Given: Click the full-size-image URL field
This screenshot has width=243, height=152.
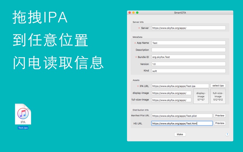Looking at the screenshot, I should (171, 100).
